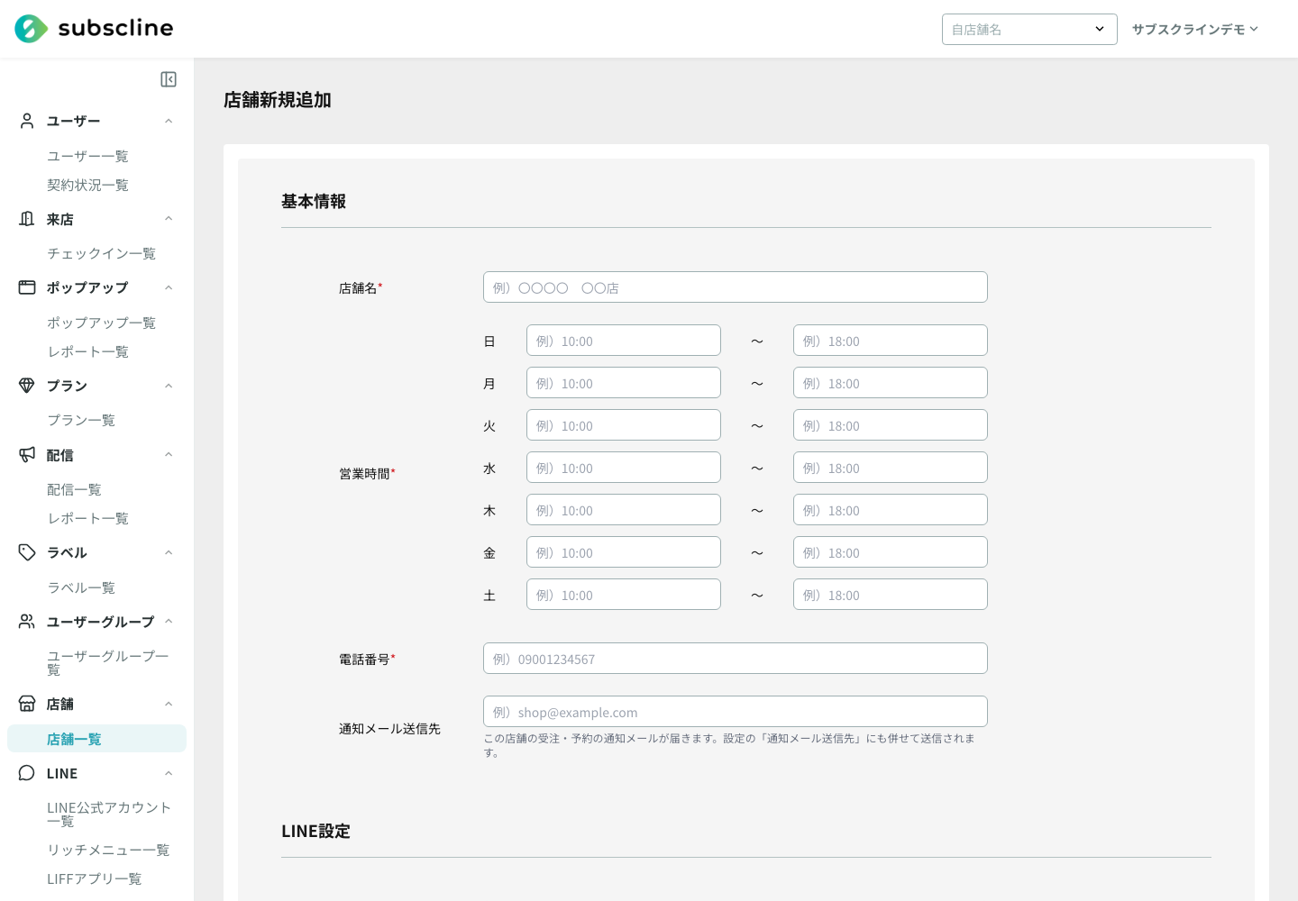Select 店舗一覧 in sidebar

tap(96, 739)
